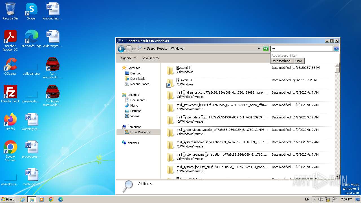The image size is (361, 203).
Task: Click the Forward navigation arrow in Explorer
Action: 129,49
